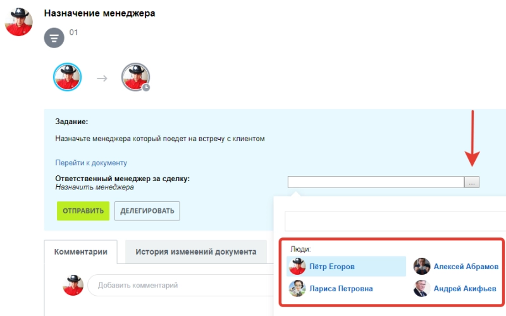Image resolution: width=506 pixels, height=316 pixels.
Task: Click the large user avatar beside the title
Action: coord(19,22)
